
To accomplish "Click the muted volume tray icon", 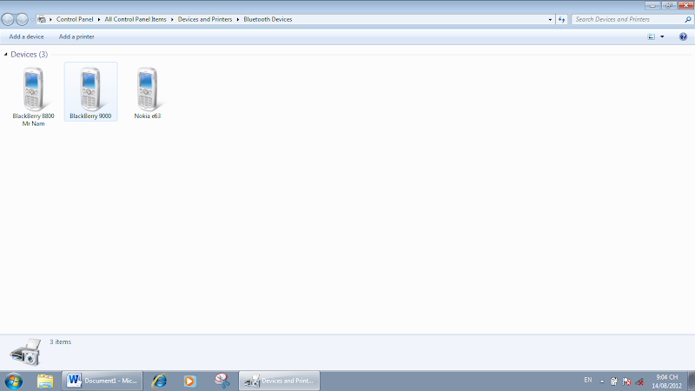I will 639,381.
